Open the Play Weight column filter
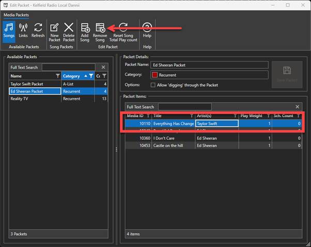The image size is (311, 247). pyautogui.click(x=268, y=116)
